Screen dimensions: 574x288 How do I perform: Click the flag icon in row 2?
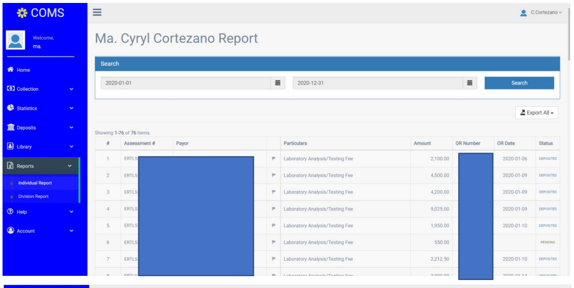pos(273,176)
